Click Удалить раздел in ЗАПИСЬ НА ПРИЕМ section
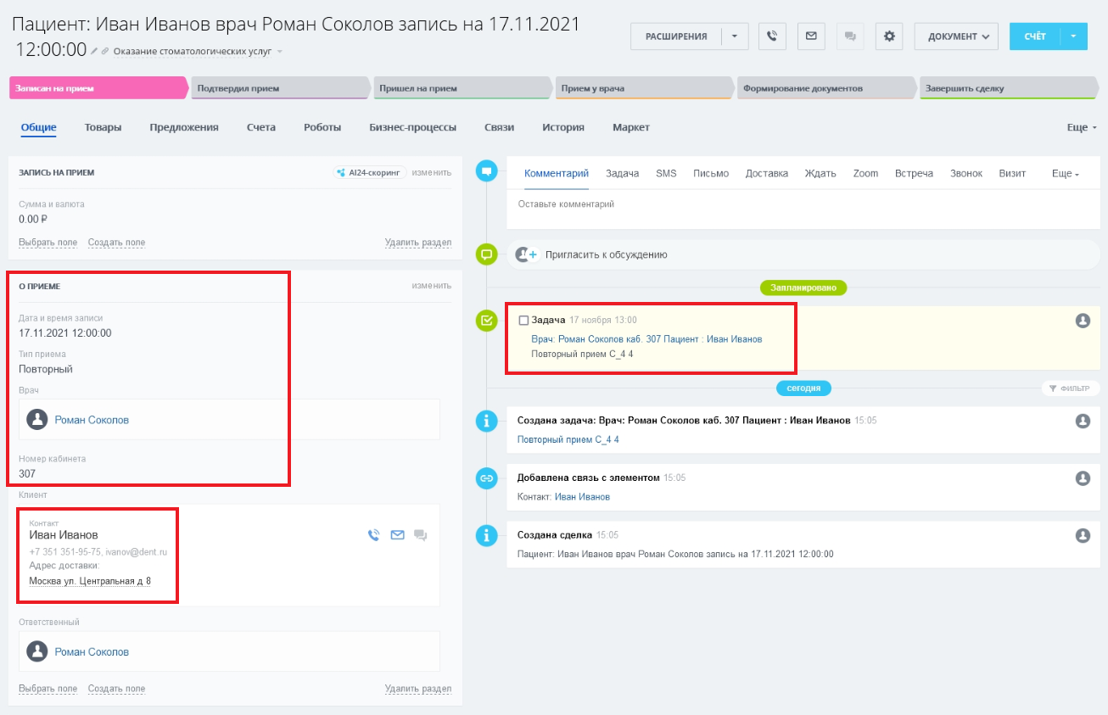This screenshot has width=1108, height=715. pos(418,243)
